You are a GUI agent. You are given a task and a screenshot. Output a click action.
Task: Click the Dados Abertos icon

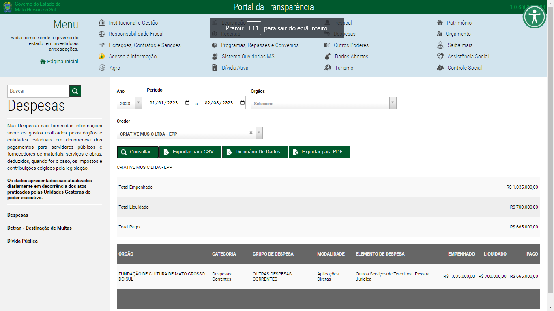click(x=328, y=57)
